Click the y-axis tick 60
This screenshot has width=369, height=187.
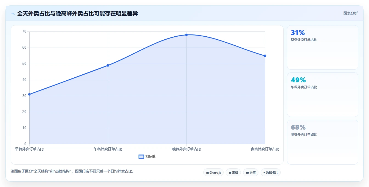(24, 48)
